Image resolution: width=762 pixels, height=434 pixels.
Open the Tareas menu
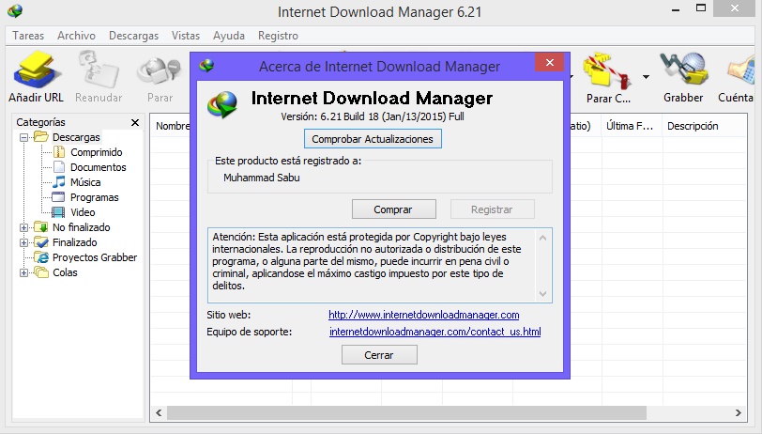28,36
